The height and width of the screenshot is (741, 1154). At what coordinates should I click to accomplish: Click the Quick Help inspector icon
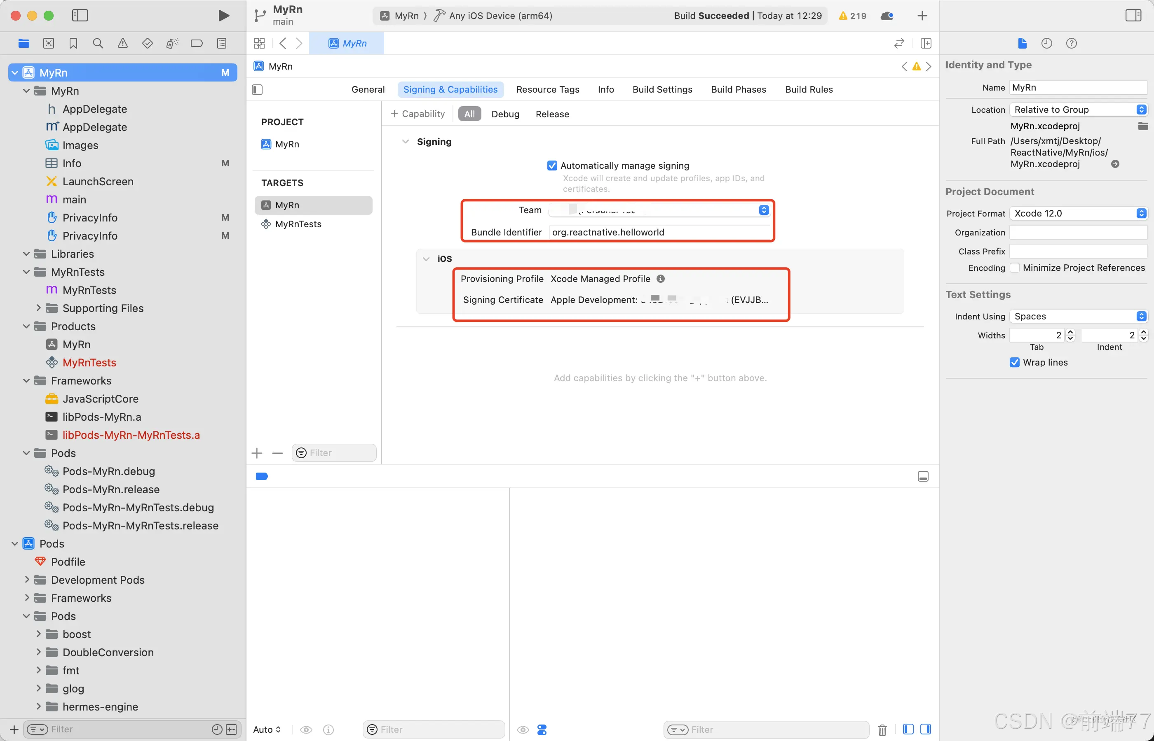(1071, 43)
